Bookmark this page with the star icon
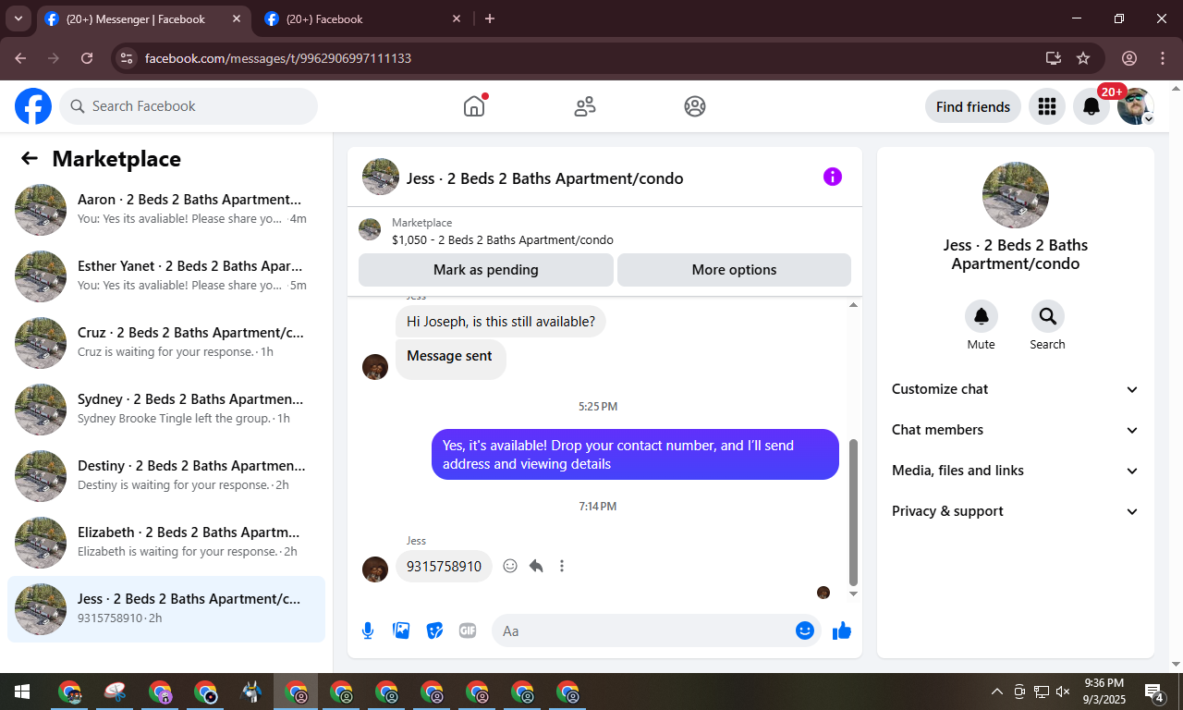The width and height of the screenshot is (1183, 710). (1083, 58)
